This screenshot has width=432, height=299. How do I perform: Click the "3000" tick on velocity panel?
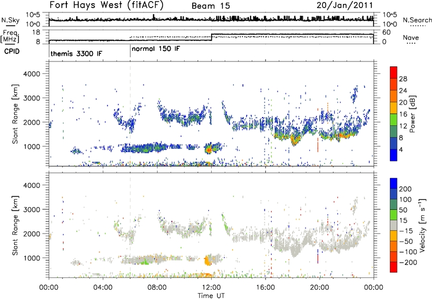pos(31,209)
